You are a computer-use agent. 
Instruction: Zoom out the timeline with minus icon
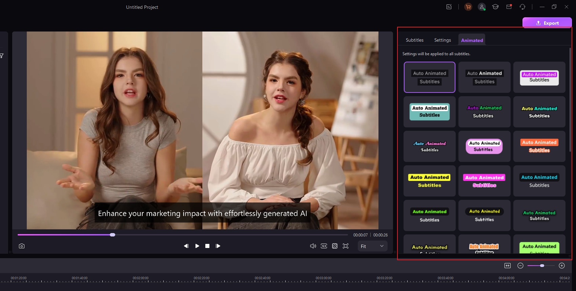(x=520, y=266)
